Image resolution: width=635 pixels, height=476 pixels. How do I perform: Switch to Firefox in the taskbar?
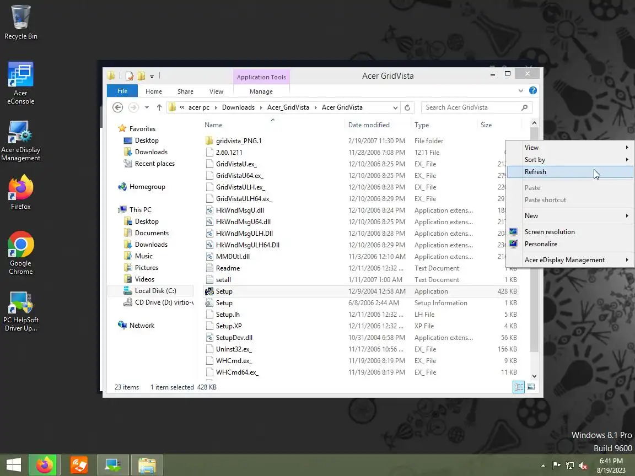coord(45,464)
